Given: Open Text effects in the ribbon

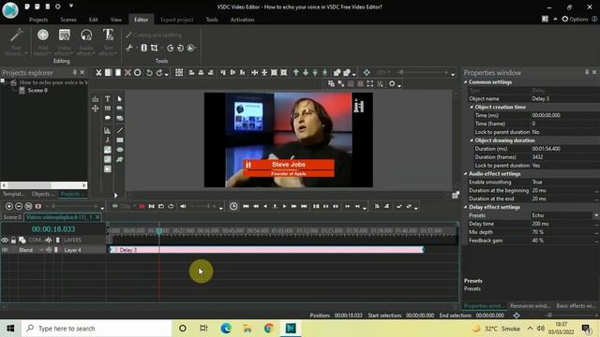Looking at the screenshot, I should (x=109, y=41).
